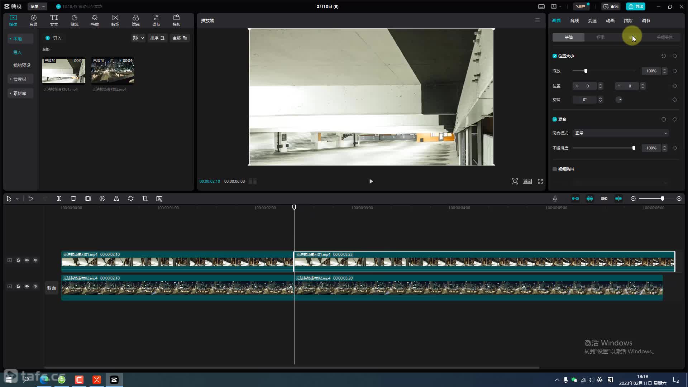Open 我的预设 in sidebar
The width and height of the screenshot is (688, 387).
point(22,65)
